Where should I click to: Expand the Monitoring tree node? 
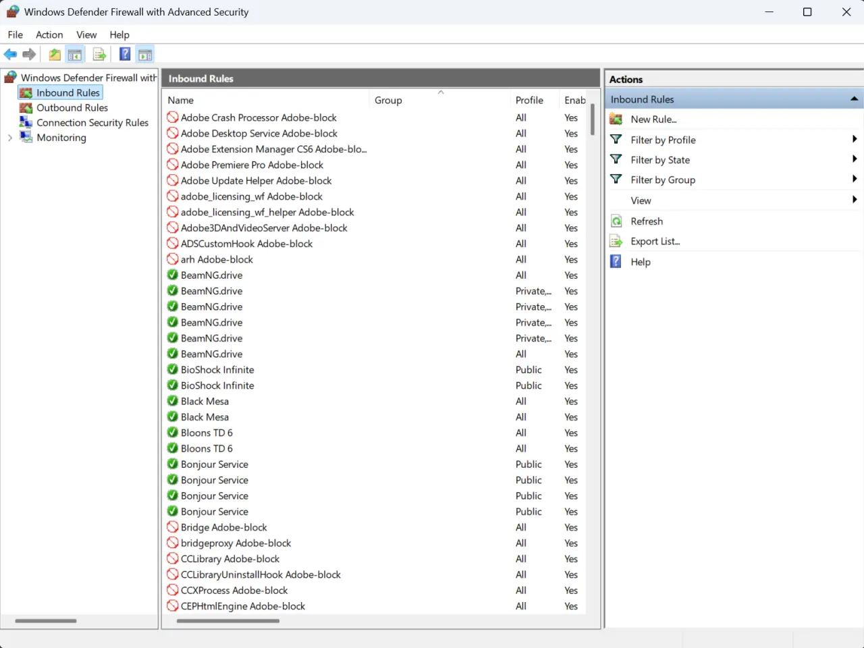click(10, 138)
